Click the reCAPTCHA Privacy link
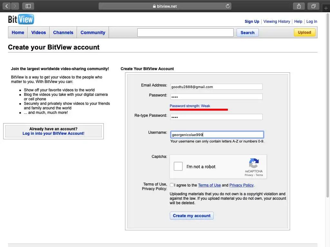The image size is (330, 247). click(x=249, y=175)
